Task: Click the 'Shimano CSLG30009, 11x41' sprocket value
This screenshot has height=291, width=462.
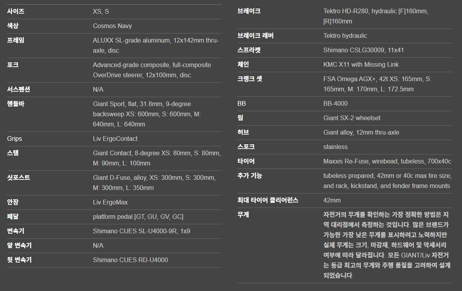Action: (363, 50)
